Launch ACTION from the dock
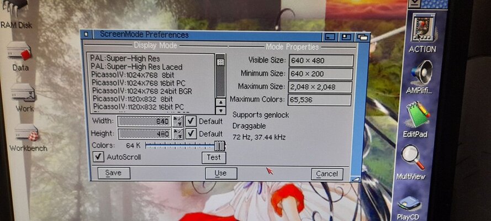491x221 pixels. tap(423, 29)
